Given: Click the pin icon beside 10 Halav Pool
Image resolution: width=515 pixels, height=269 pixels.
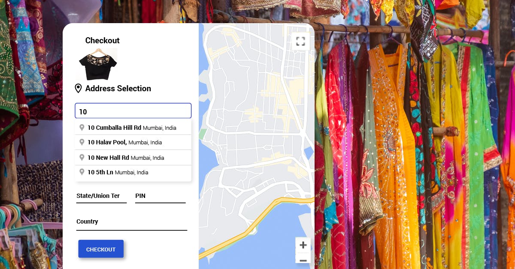Looking at the screenshot, I should pyautogui.click(x=82, y=142).
